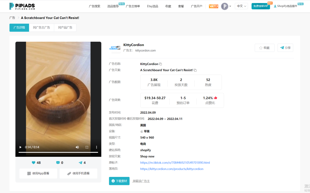Click the 美国 country value
310x193 pixels.
(143, 125)
